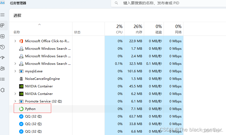The image size is (226, 135).
Task: Click icon of NVIDIA Container using 6.2 MB
Action: pos(21,94)
